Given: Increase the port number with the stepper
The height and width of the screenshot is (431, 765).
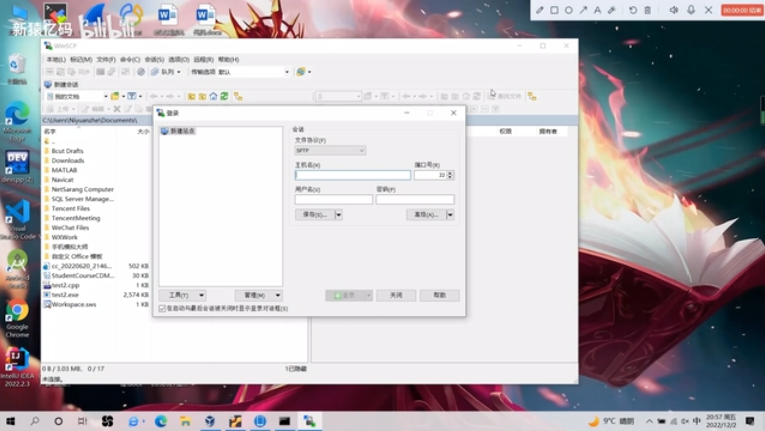Looking at the screenshot, I should (450, 173).
